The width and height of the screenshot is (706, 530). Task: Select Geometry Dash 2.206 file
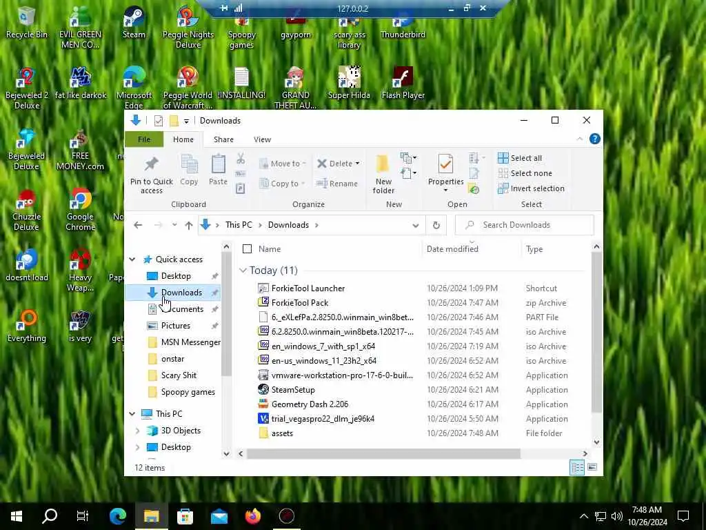click(310, 404)
